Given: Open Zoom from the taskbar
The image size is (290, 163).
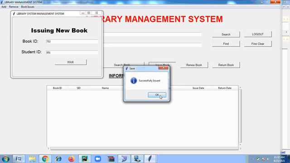Looking at the screenshot, I should click(98, 159).
